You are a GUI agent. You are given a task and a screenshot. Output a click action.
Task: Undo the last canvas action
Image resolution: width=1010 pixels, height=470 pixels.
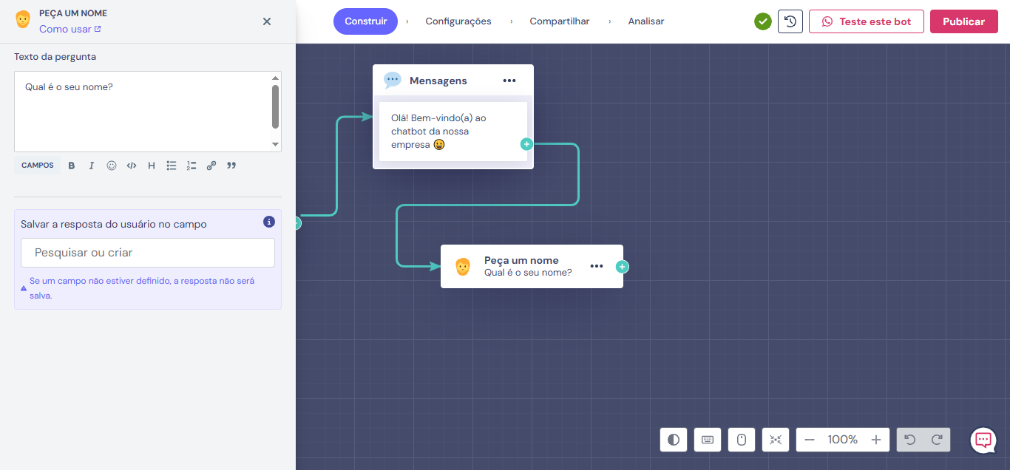(910, 440)
